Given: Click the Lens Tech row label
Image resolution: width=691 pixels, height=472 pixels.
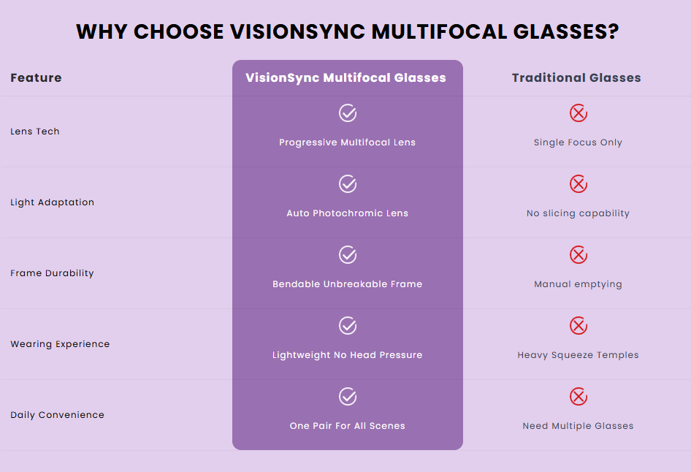Looking at the screenshot, I should tap(35, 132).
